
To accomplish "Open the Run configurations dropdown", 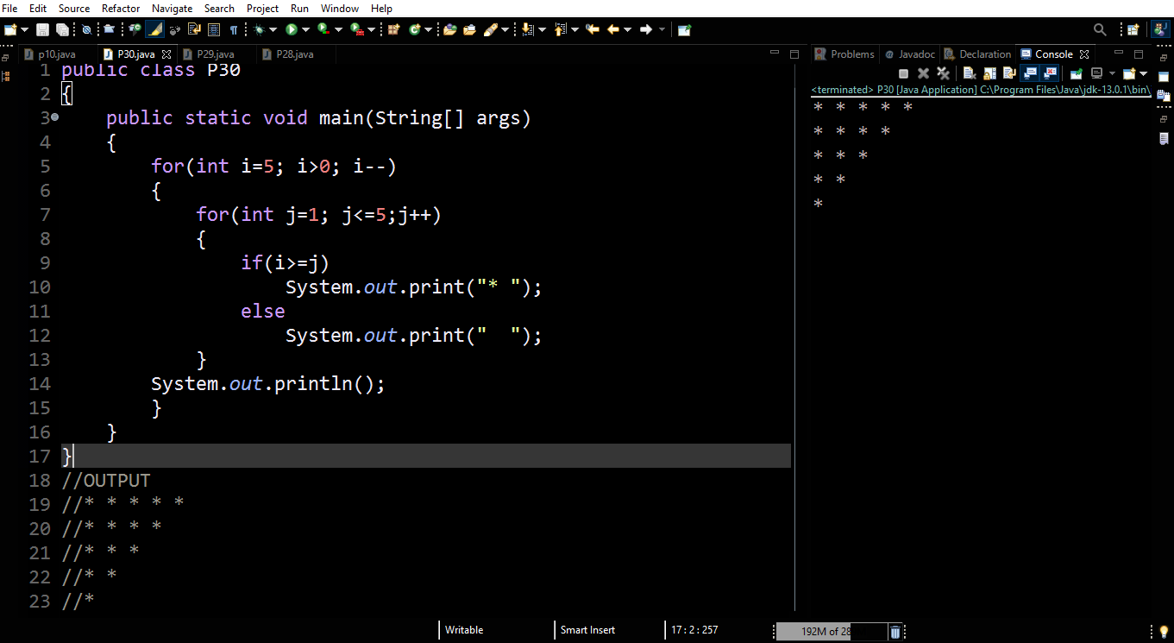I will [304, 28].
